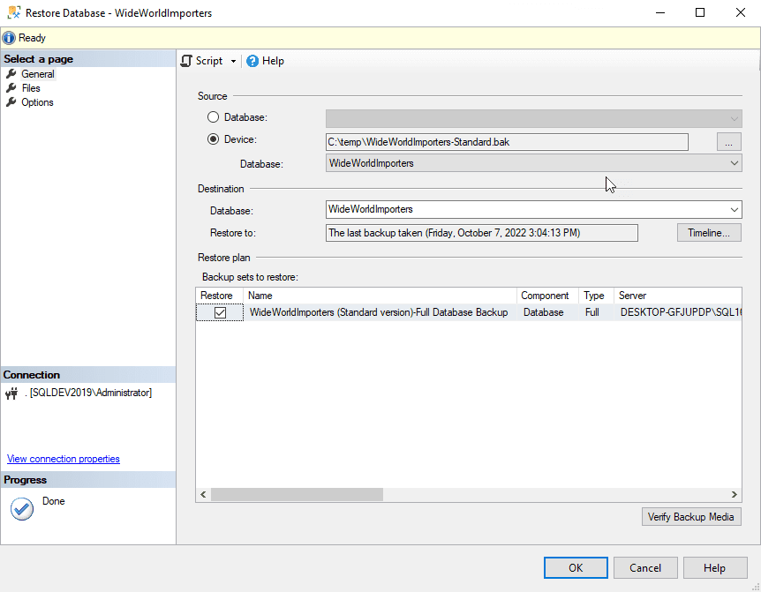
Task: Uncheck the Restore checkbox for backup set
Action: 220,312
